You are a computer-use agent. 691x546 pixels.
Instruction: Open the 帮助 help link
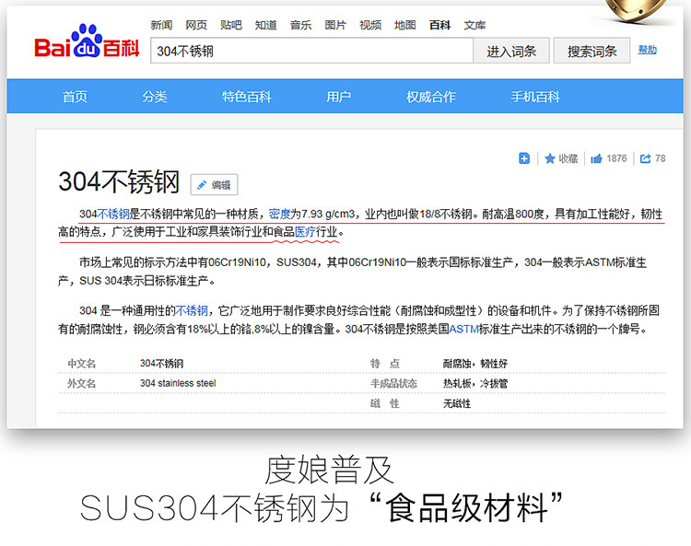pos(648,50)
